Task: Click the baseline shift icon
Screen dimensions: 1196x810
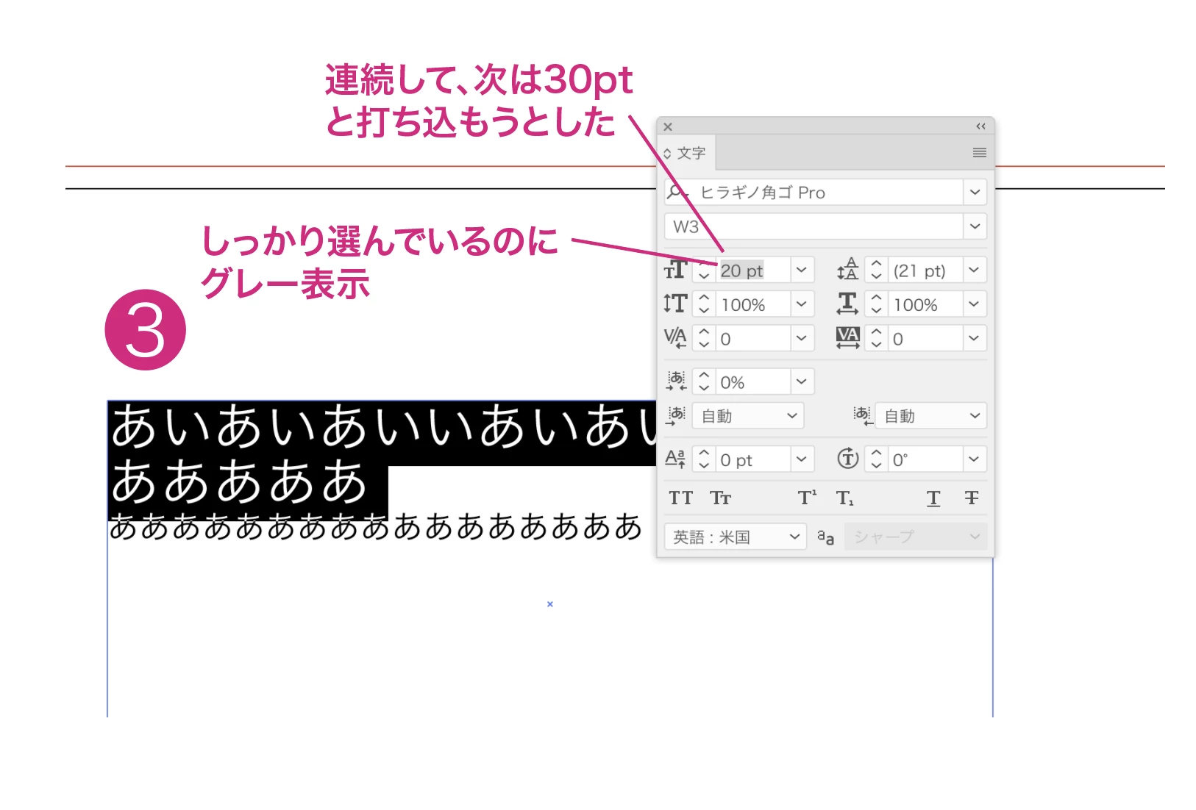Action: [x=675, y=459]
